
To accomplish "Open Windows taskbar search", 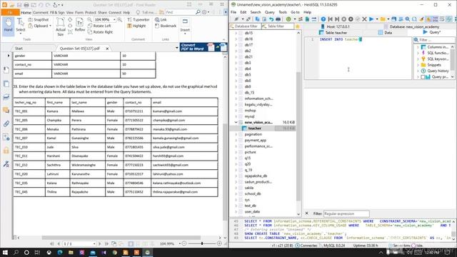I will click(x=16, y=252).
